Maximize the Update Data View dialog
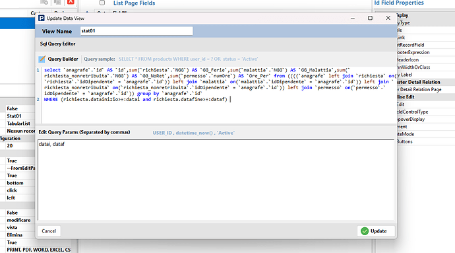 [370, 18]
